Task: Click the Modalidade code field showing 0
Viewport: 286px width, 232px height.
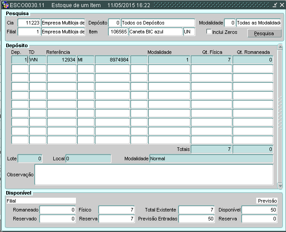Action: tap(230, 23)
